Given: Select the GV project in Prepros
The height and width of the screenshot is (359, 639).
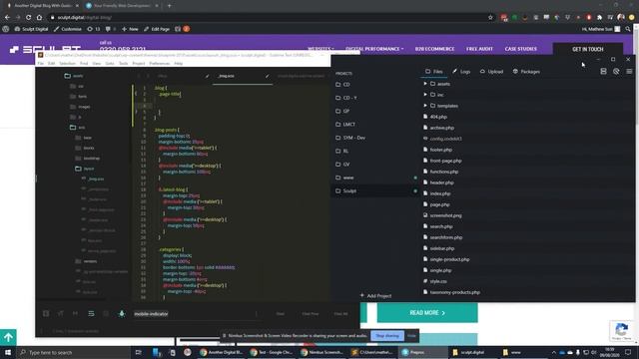Looking at the screenshot, I should pos(375,164).
